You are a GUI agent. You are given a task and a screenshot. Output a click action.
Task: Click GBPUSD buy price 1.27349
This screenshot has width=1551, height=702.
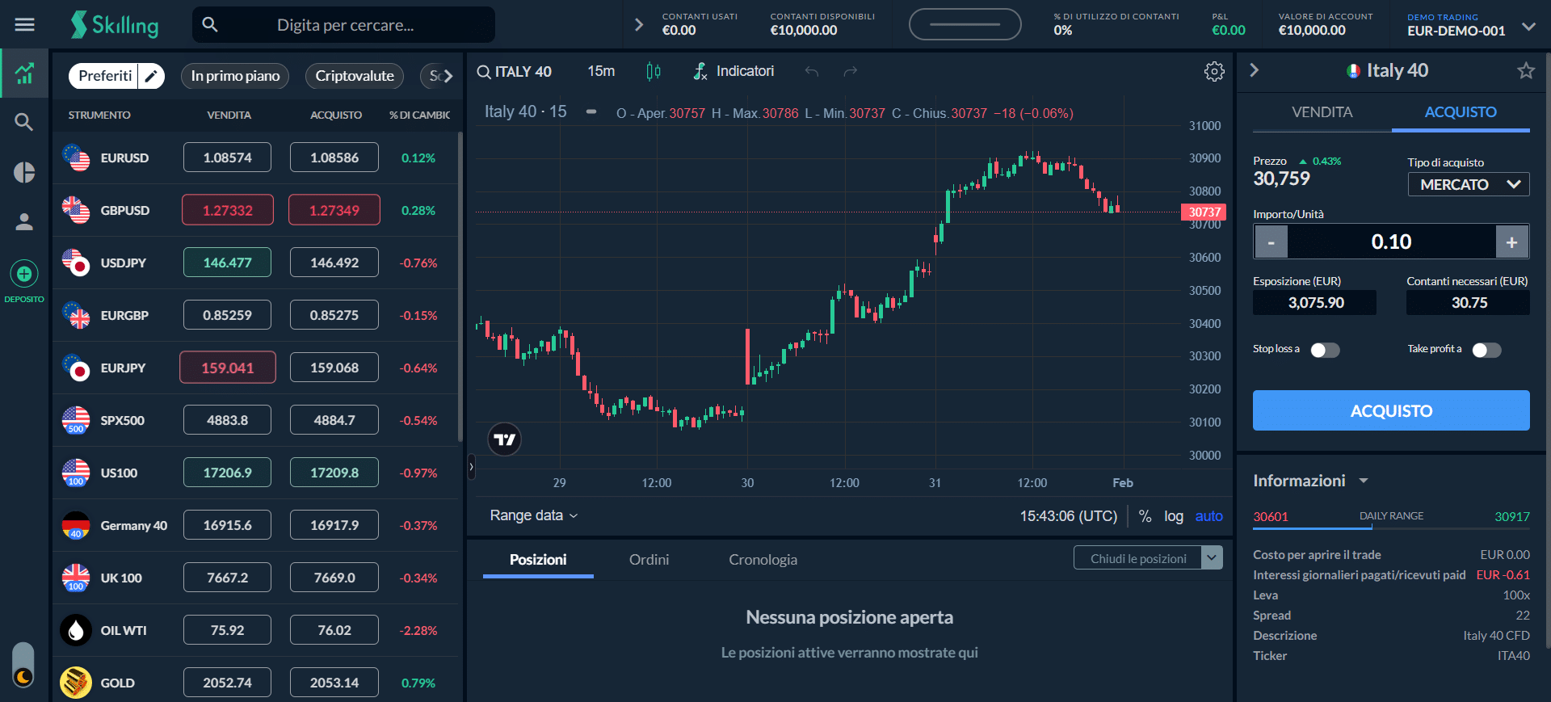point(334,210)
